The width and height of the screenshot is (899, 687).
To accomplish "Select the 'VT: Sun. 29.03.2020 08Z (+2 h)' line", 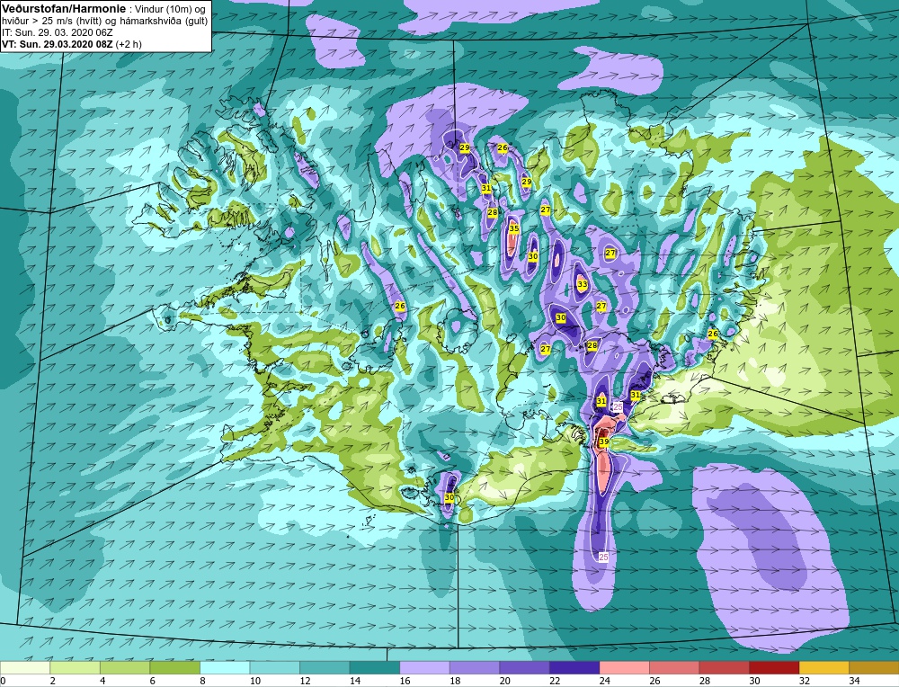I will 72,44.
